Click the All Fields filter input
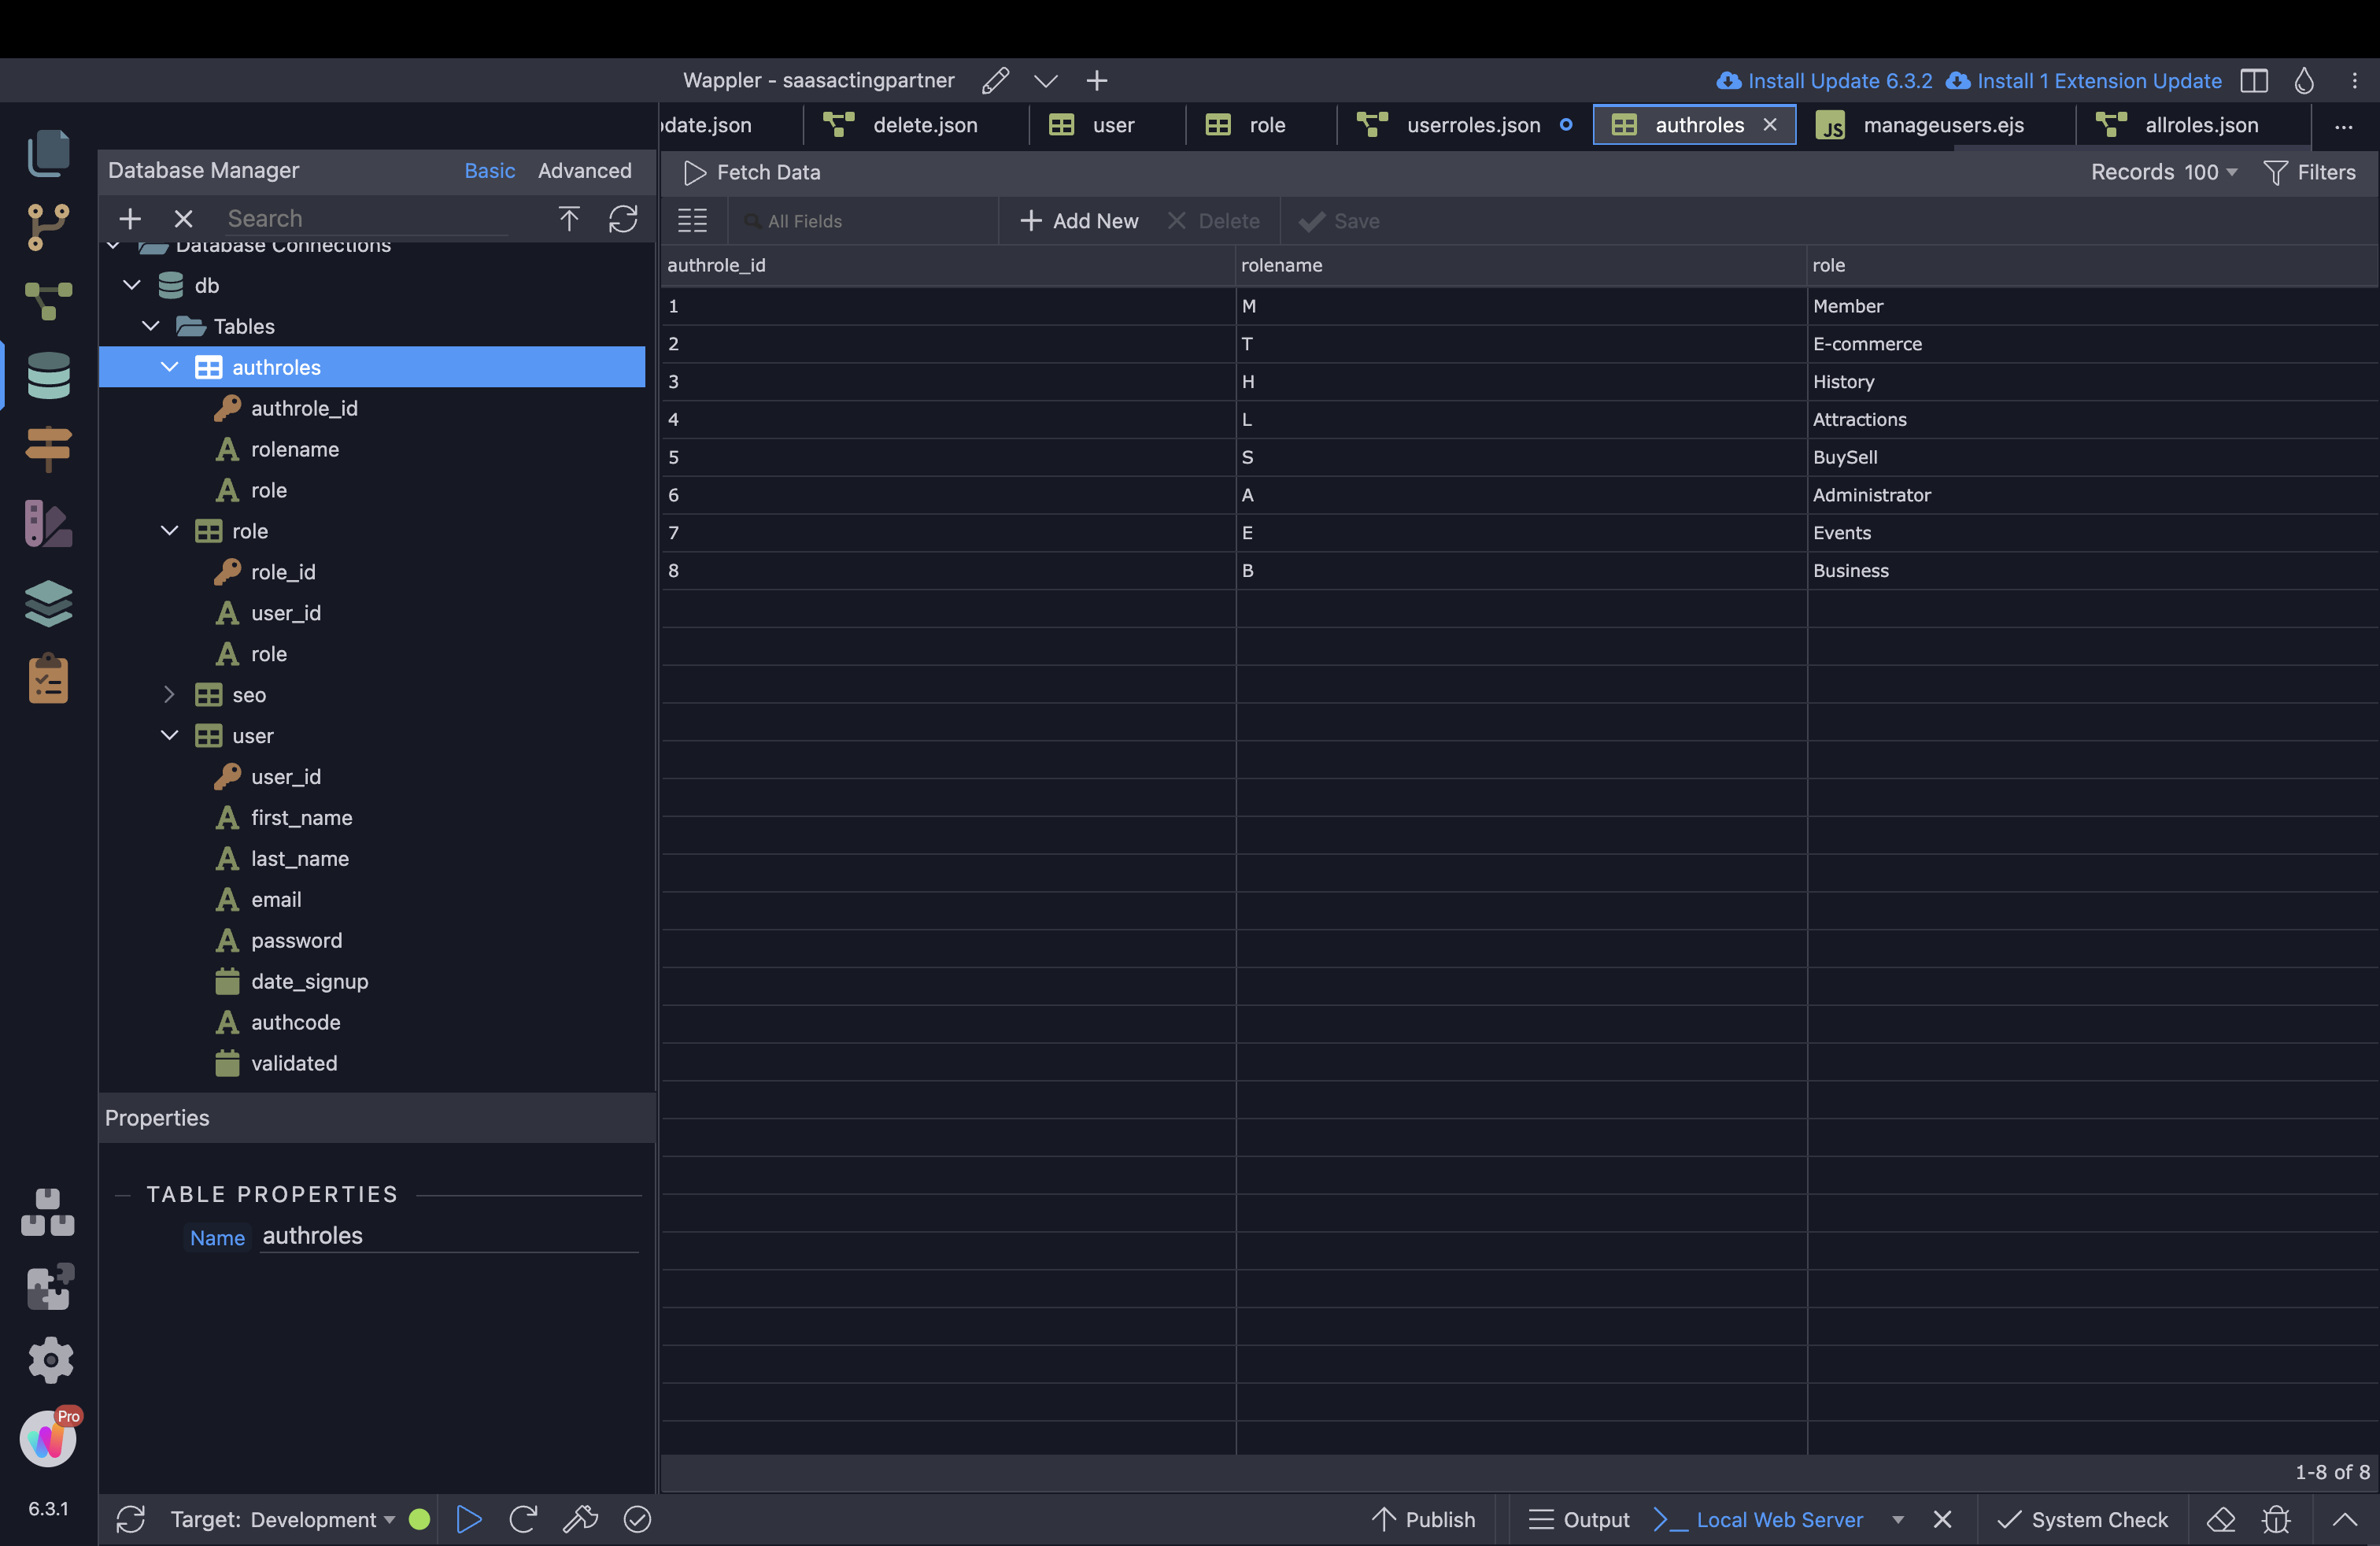Image resolution: width=2380 pixels, height=1546 pixels. [866, 220]
